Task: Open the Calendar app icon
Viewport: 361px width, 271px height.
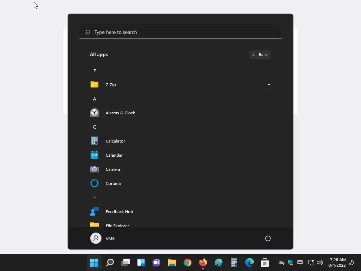Action: pyautogui.click(x=94, y=155)
